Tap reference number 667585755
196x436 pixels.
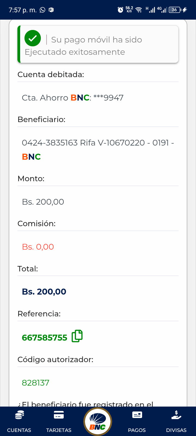pos(45,338)
